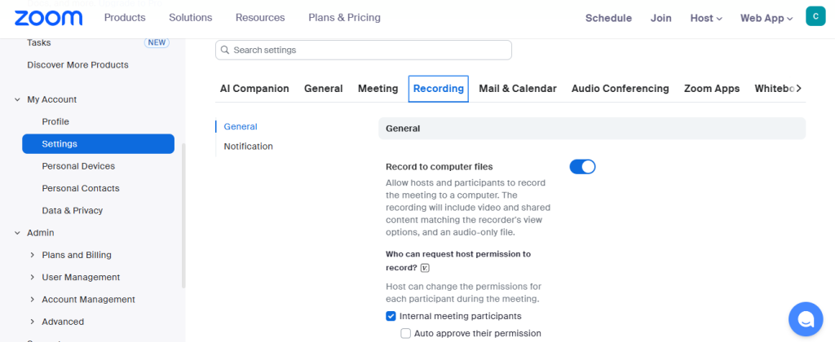Open Data & Privacy
Screen dimensions: 835x342
tap(73, 211)
